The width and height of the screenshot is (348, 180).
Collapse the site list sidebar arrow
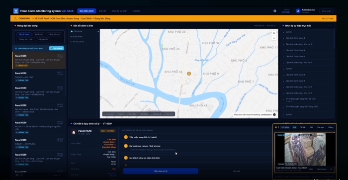[x=98, y=31]
